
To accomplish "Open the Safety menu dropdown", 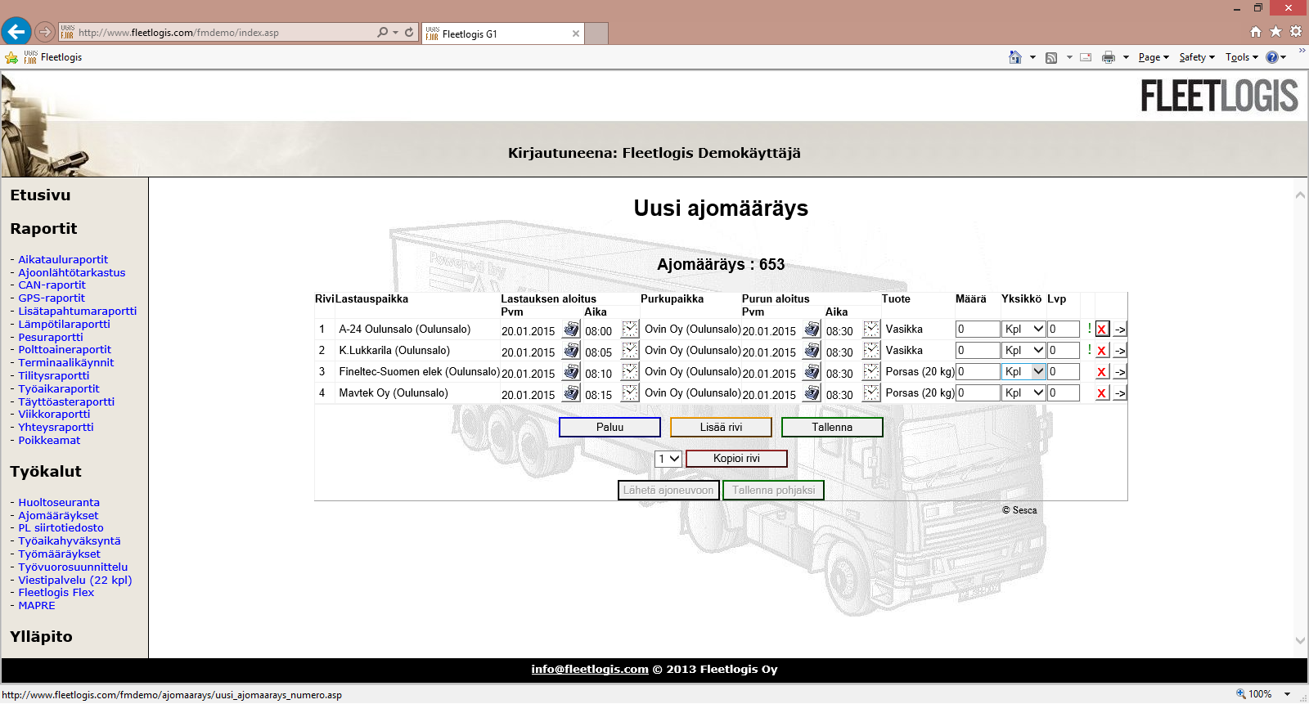I will (1197, 57).
